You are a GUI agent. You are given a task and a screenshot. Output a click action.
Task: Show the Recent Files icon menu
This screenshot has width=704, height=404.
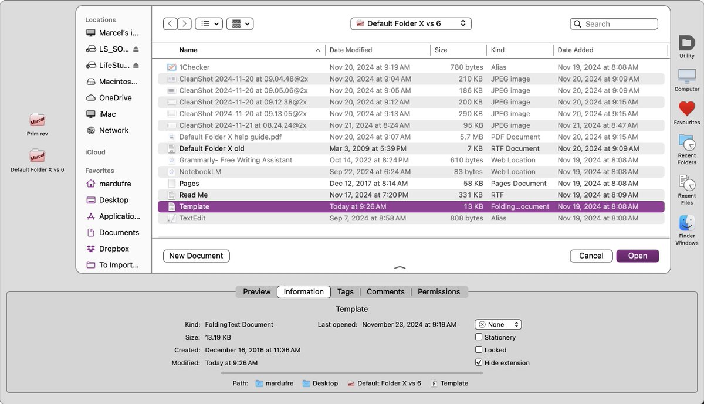coord(686,183)
